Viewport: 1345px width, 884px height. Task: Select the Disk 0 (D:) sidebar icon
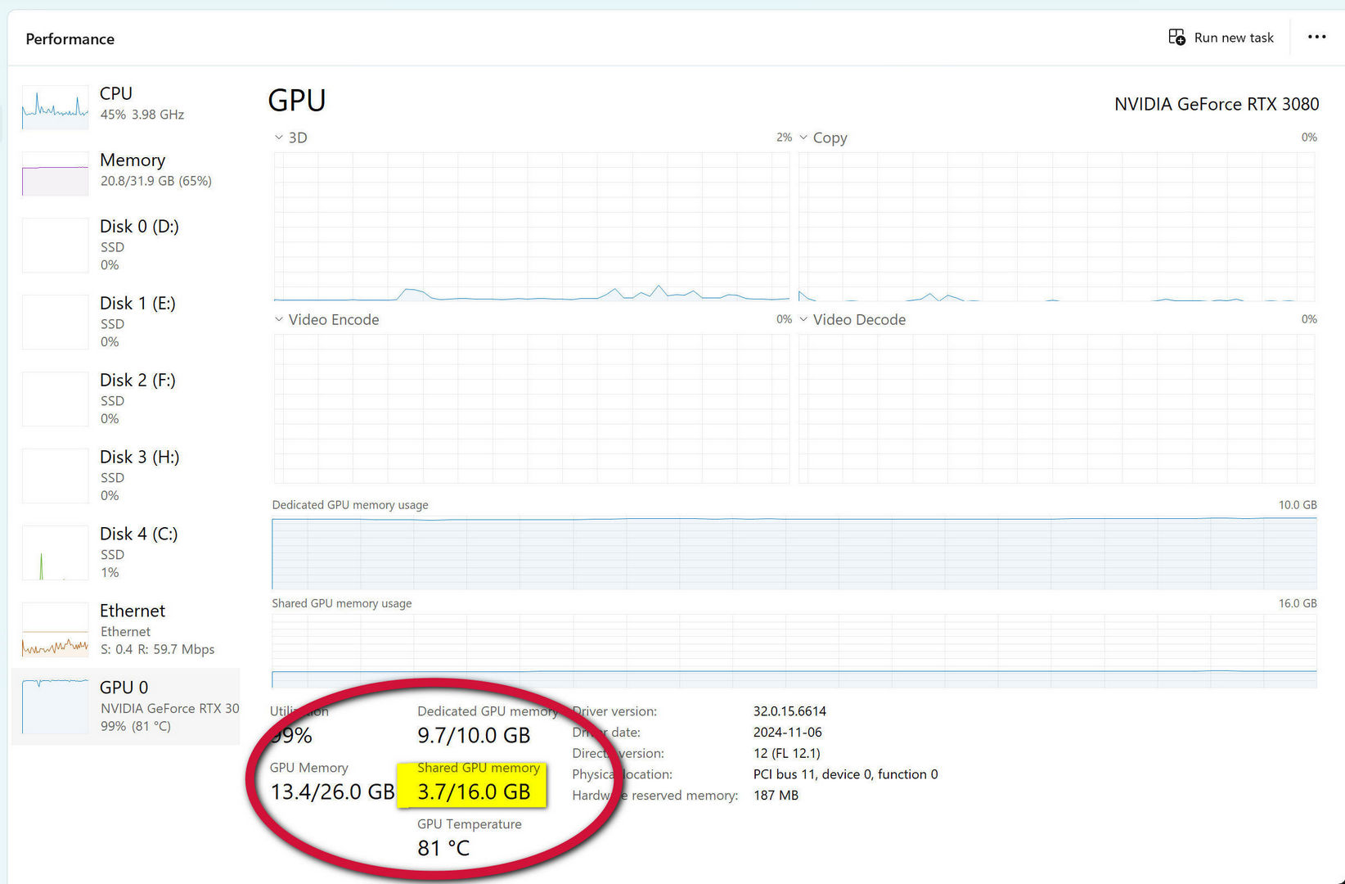tap(54, 245)
